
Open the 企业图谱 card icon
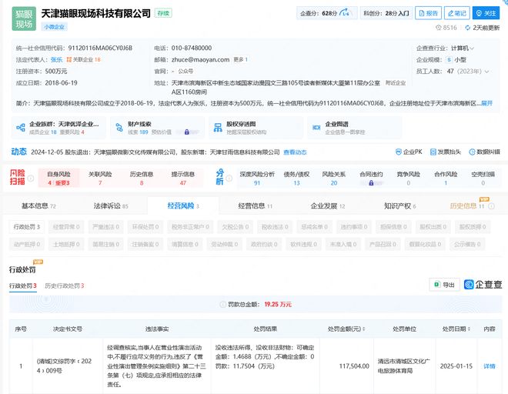pyautogui.click(x=316, y=128)
